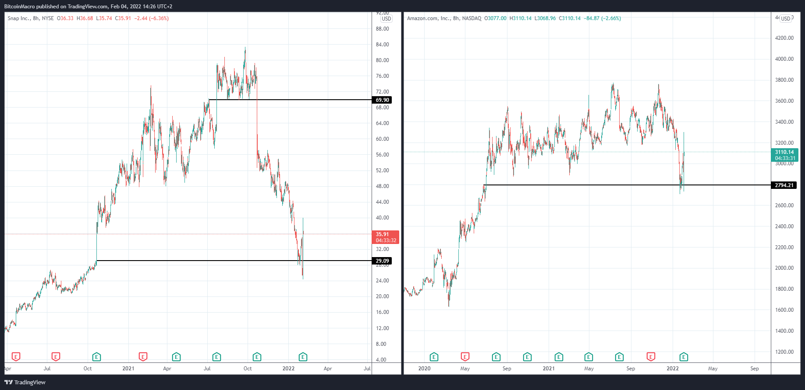Open Amazon's red earnings marker above May 2020

point(465,357)
